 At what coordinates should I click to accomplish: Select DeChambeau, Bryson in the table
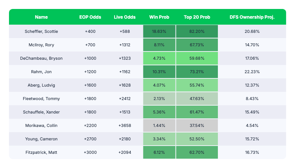click(x=41, y=58)
